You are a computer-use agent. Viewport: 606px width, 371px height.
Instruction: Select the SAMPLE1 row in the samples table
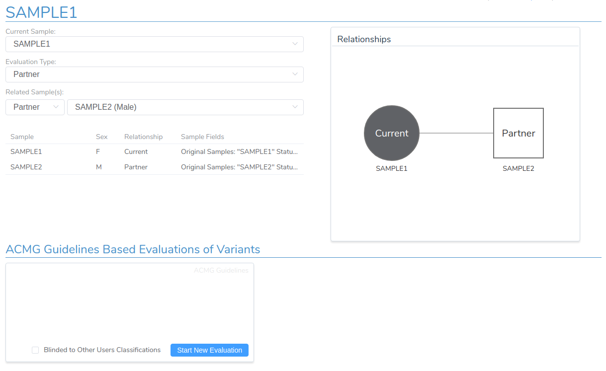26,152
